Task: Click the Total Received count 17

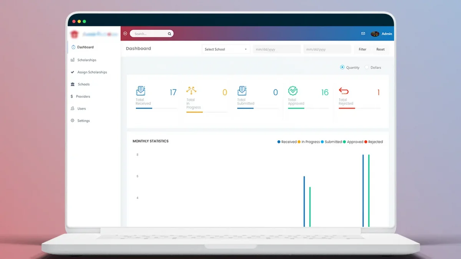Action: (x=173, y=92)
